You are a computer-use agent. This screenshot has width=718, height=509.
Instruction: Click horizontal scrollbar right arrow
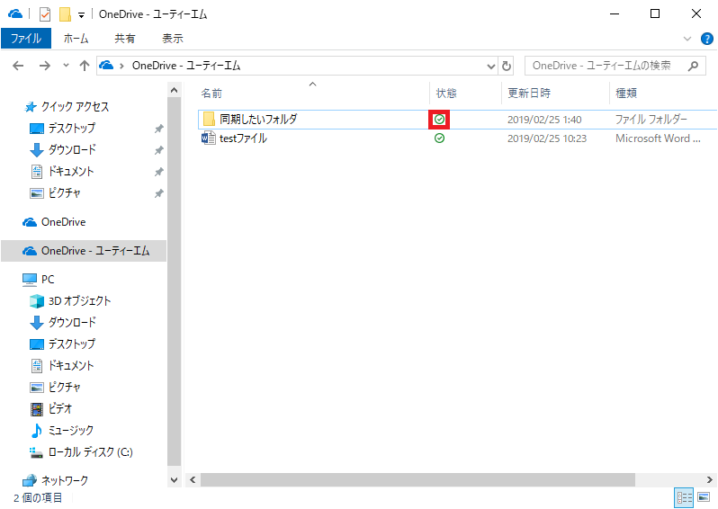click(x=710, y=479)
